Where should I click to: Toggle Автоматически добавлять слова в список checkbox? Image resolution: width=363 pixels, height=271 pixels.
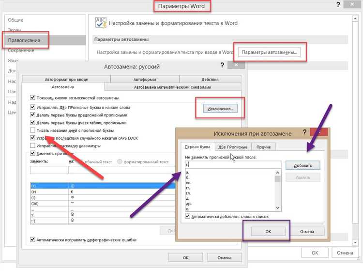point(187,216)
